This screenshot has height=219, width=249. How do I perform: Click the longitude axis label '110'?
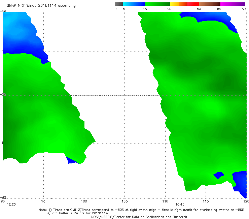(165, 201)
